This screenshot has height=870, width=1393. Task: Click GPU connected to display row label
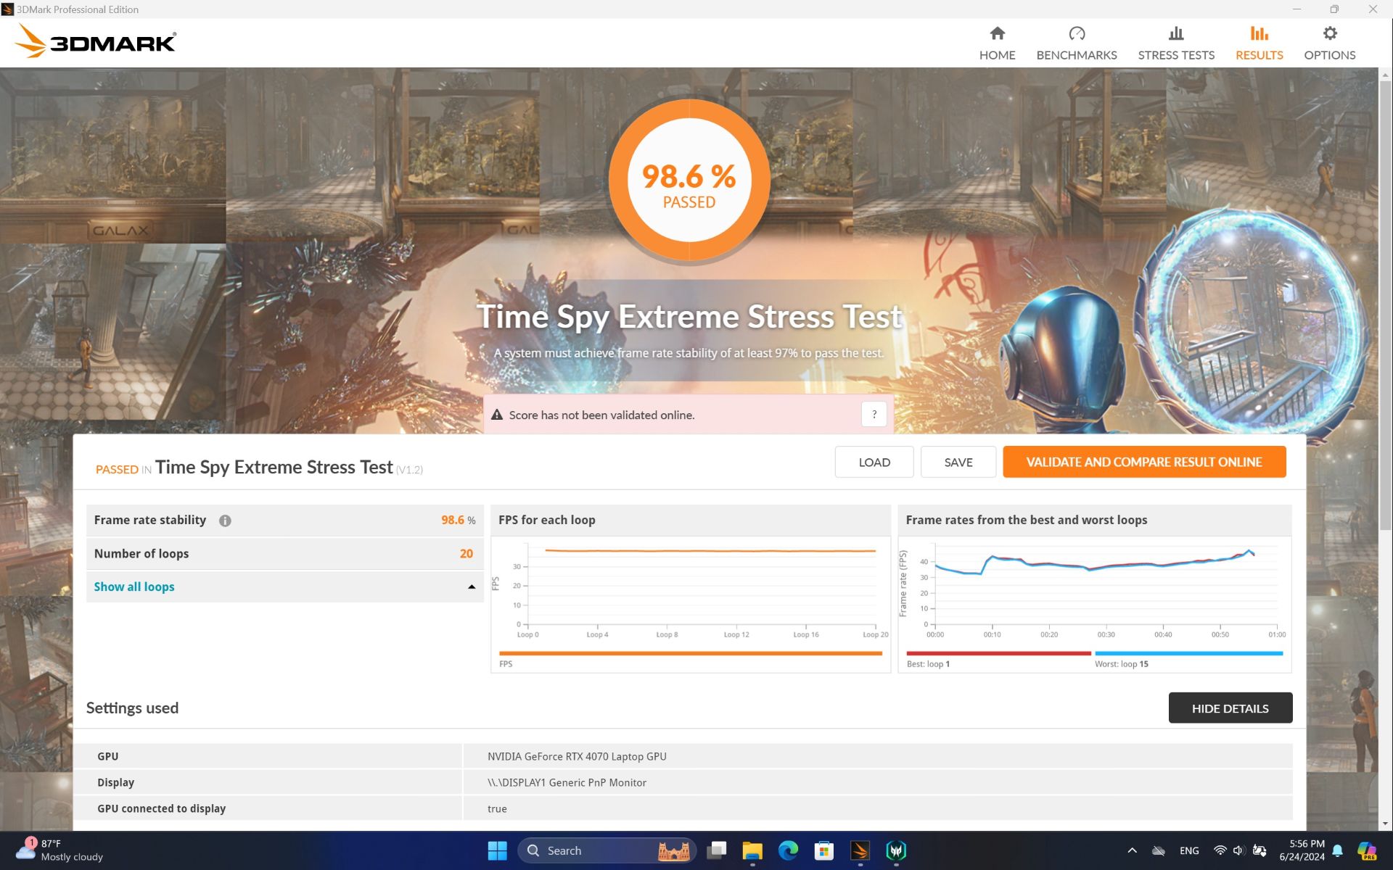(x=161, y=808)
